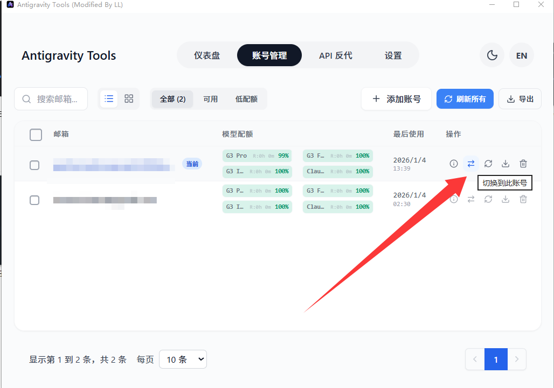Filter accounts by 可用 available

[210, 99]
